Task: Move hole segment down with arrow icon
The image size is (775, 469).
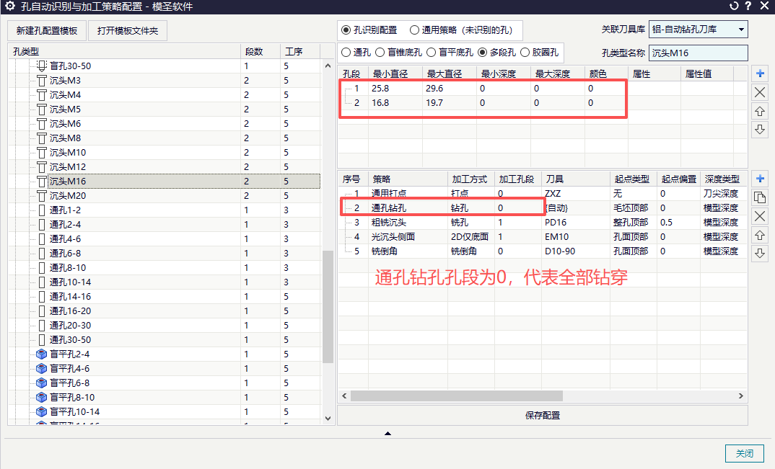Action: point(760,130)
